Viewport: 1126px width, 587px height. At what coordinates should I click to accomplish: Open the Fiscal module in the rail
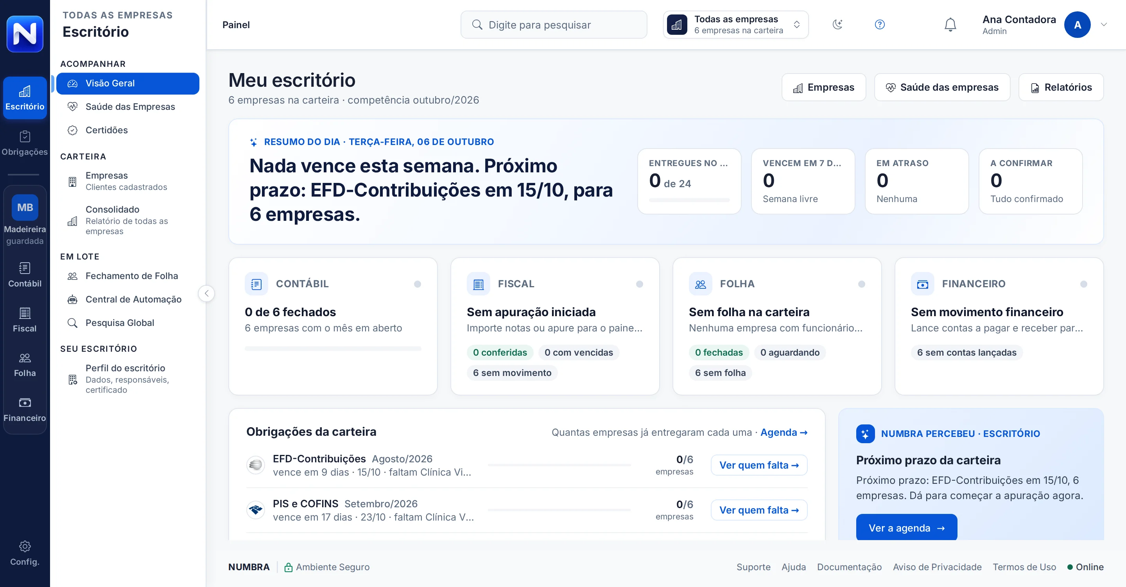coord(25,320)
